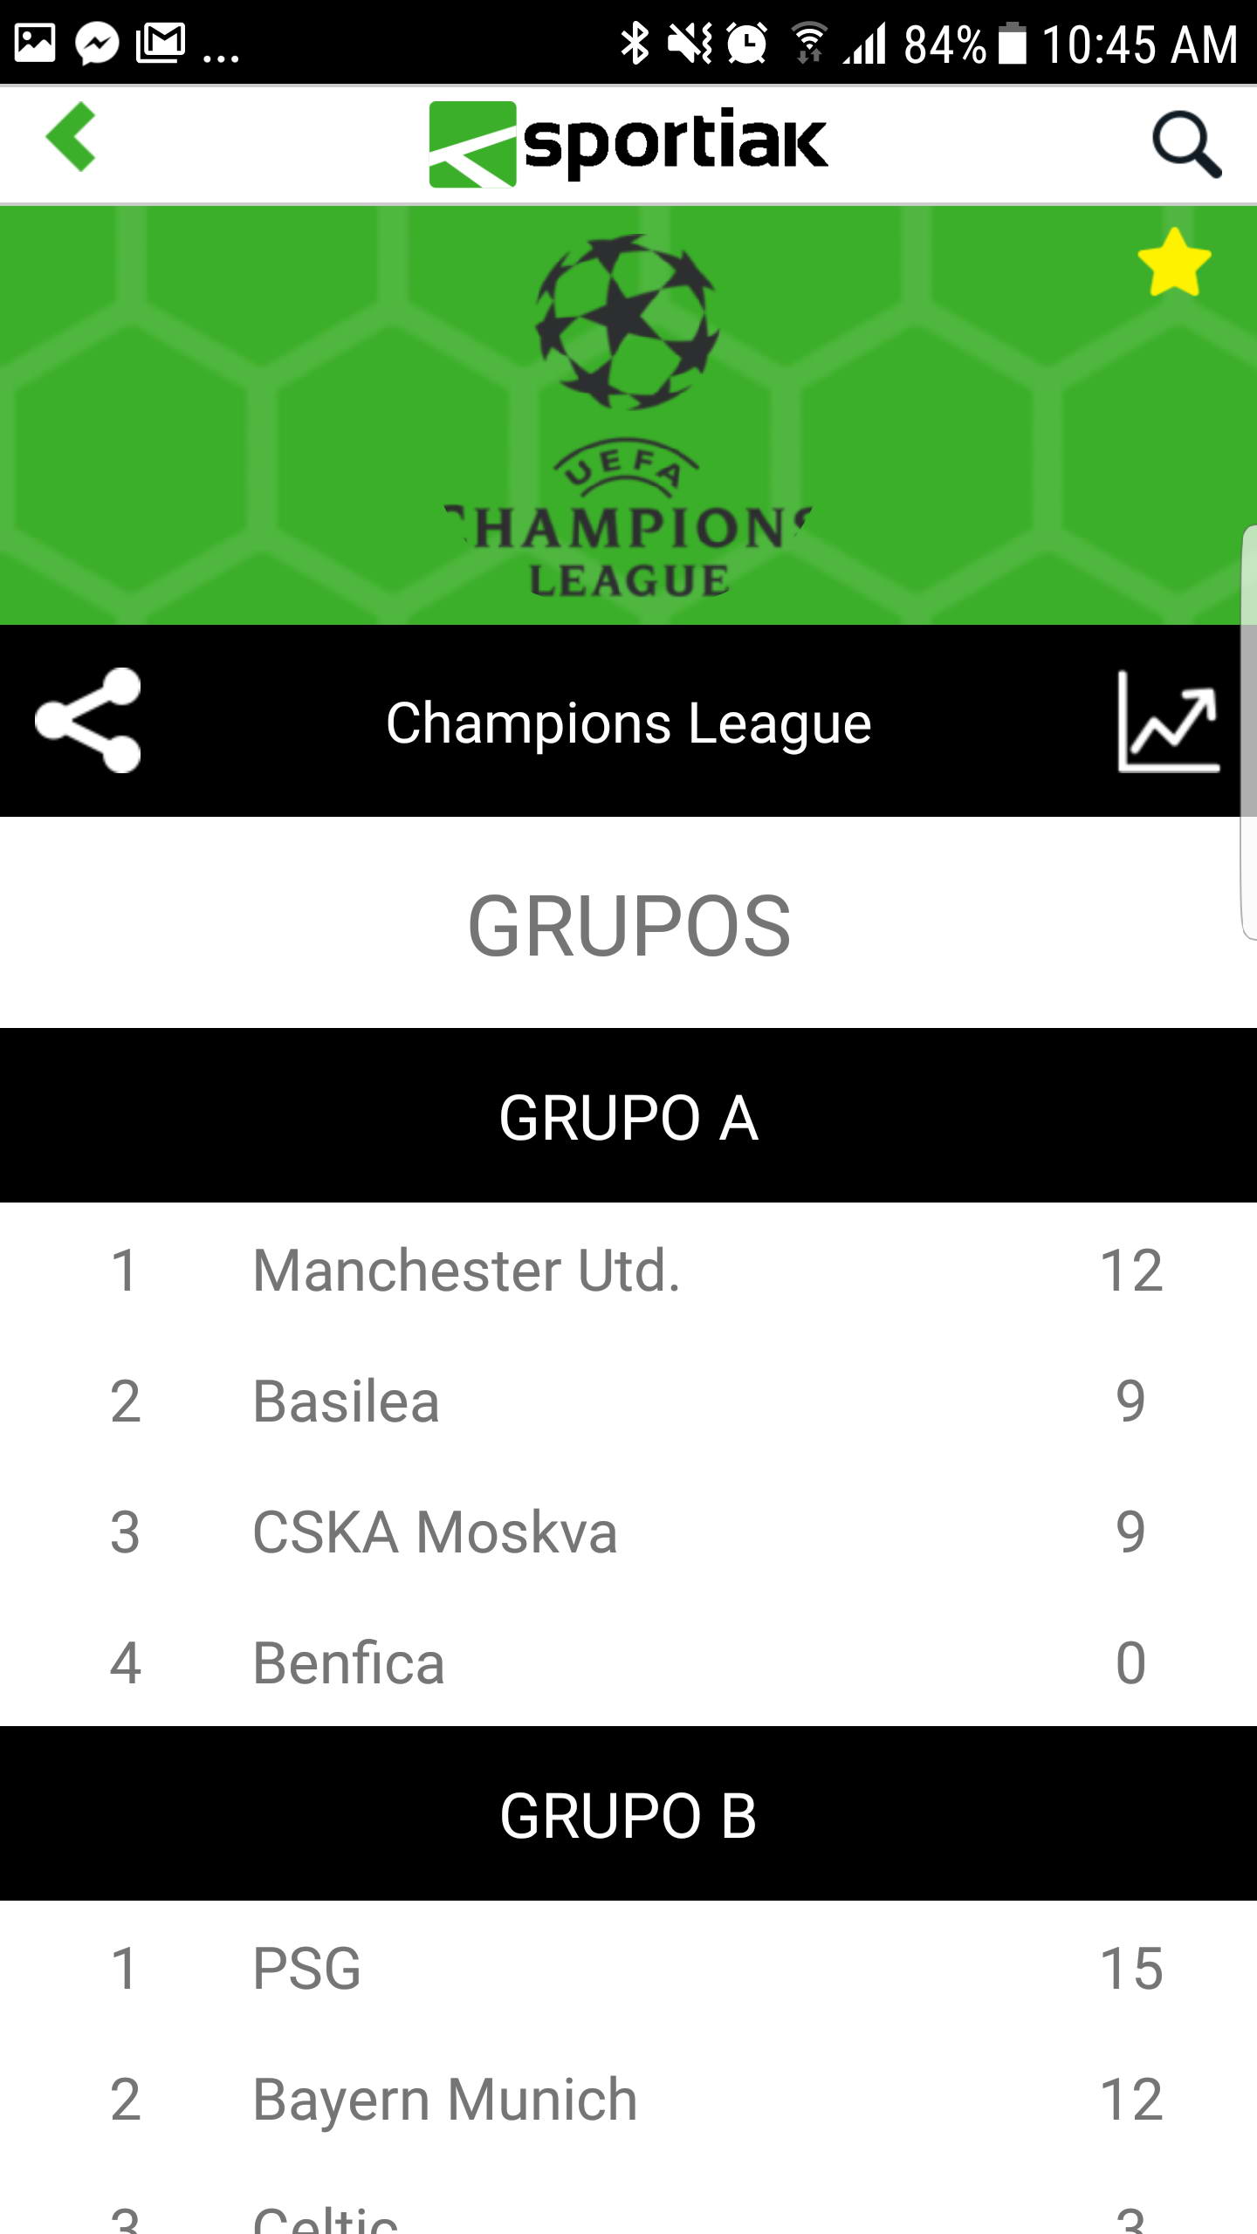Viewport: 1257px width, 2234px height.
Task: Open the Messenger notification icon
Action: click(x=97, y=43)
